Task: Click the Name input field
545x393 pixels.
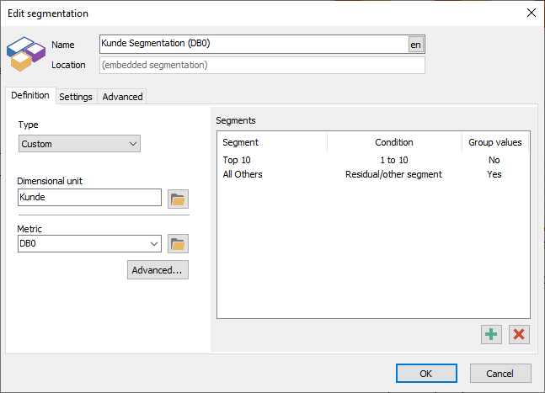Action: (254, 44)
